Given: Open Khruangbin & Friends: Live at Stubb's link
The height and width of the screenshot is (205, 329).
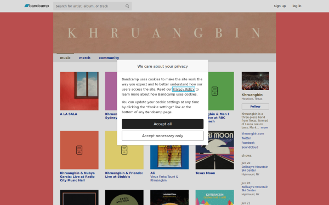Looking at the screenshot, I should [124, 175].
